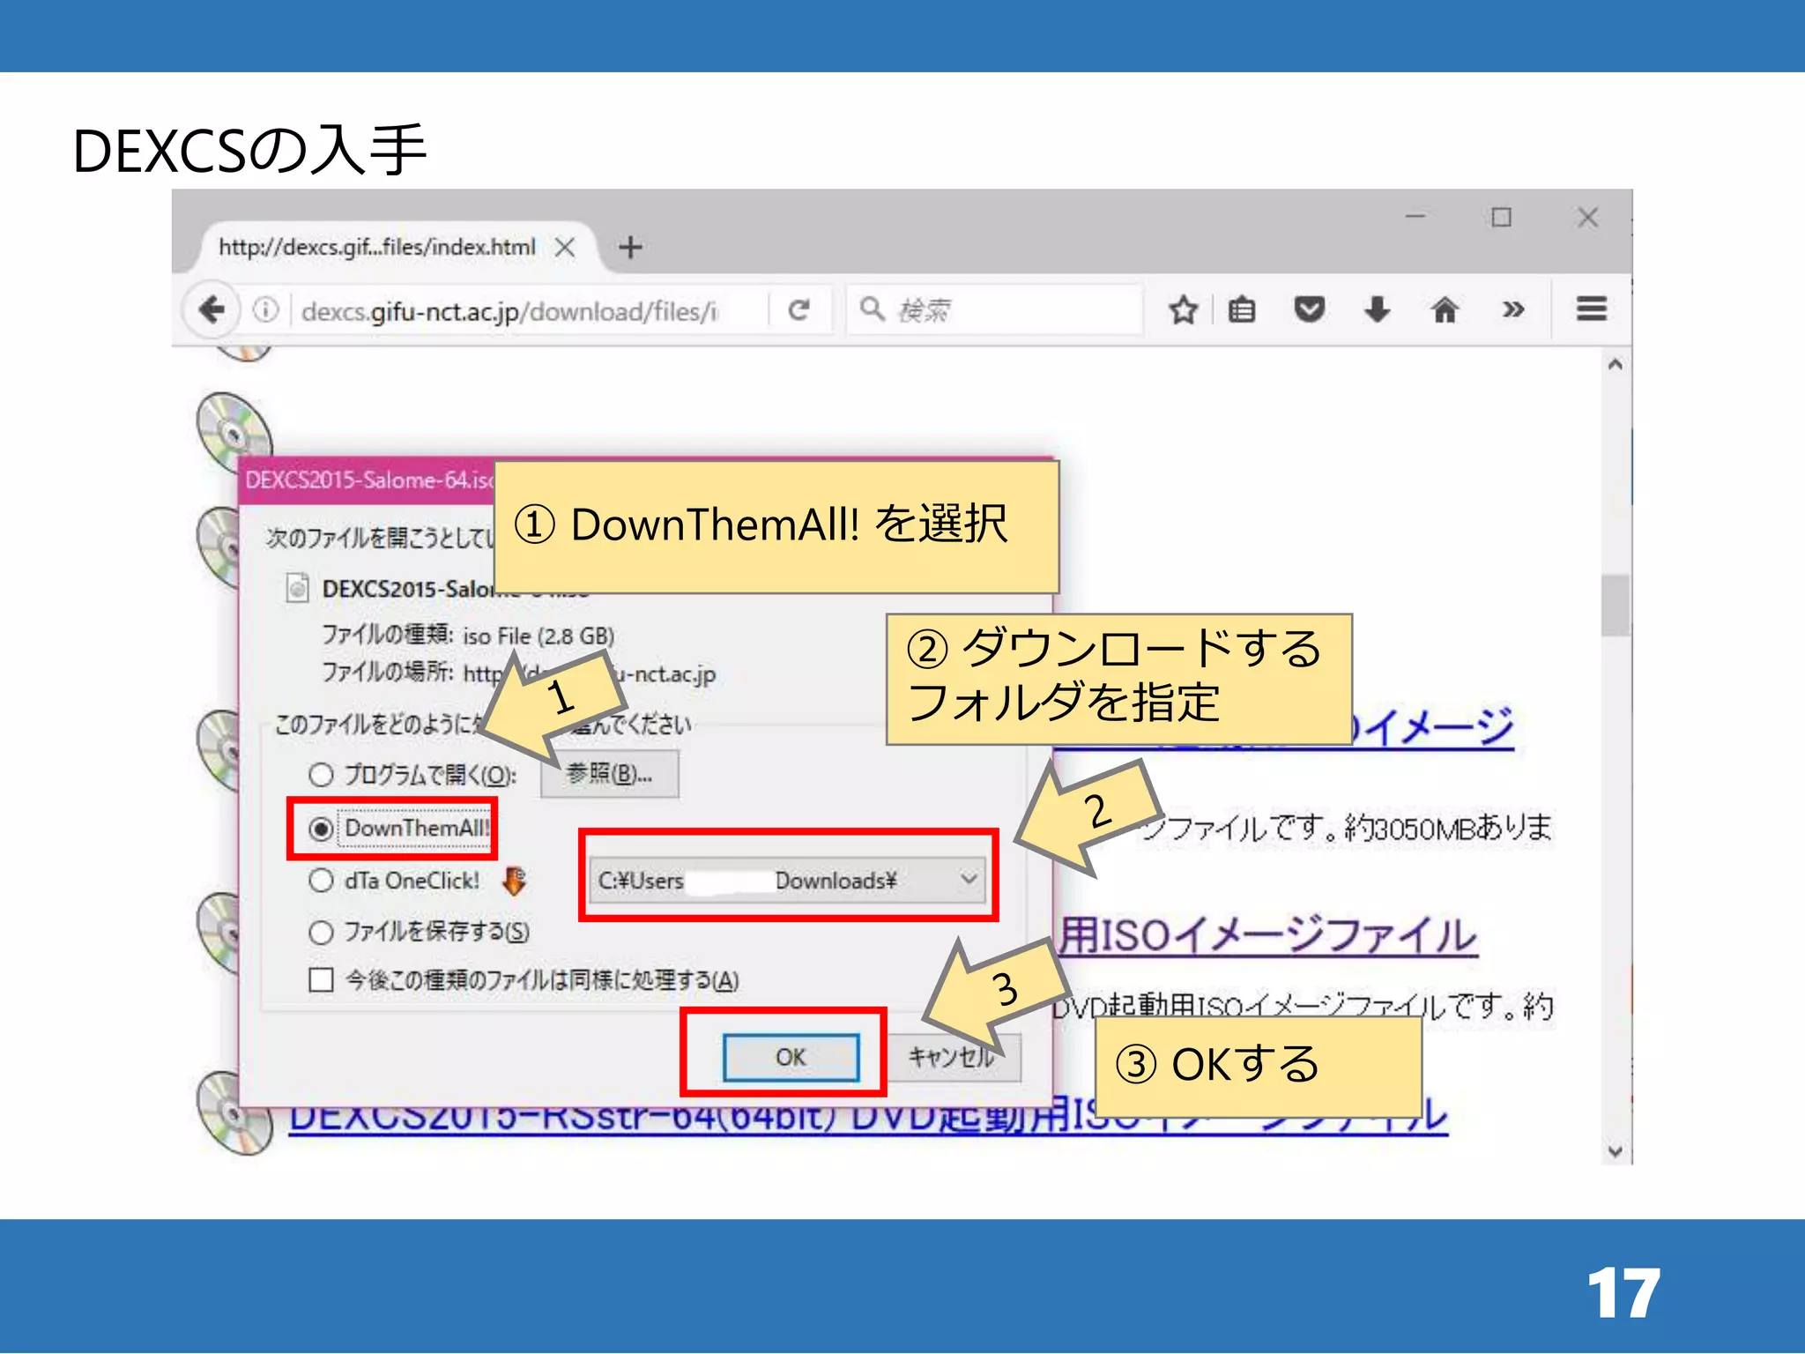Click the page scrollbar up arrow

(1615, 364)
